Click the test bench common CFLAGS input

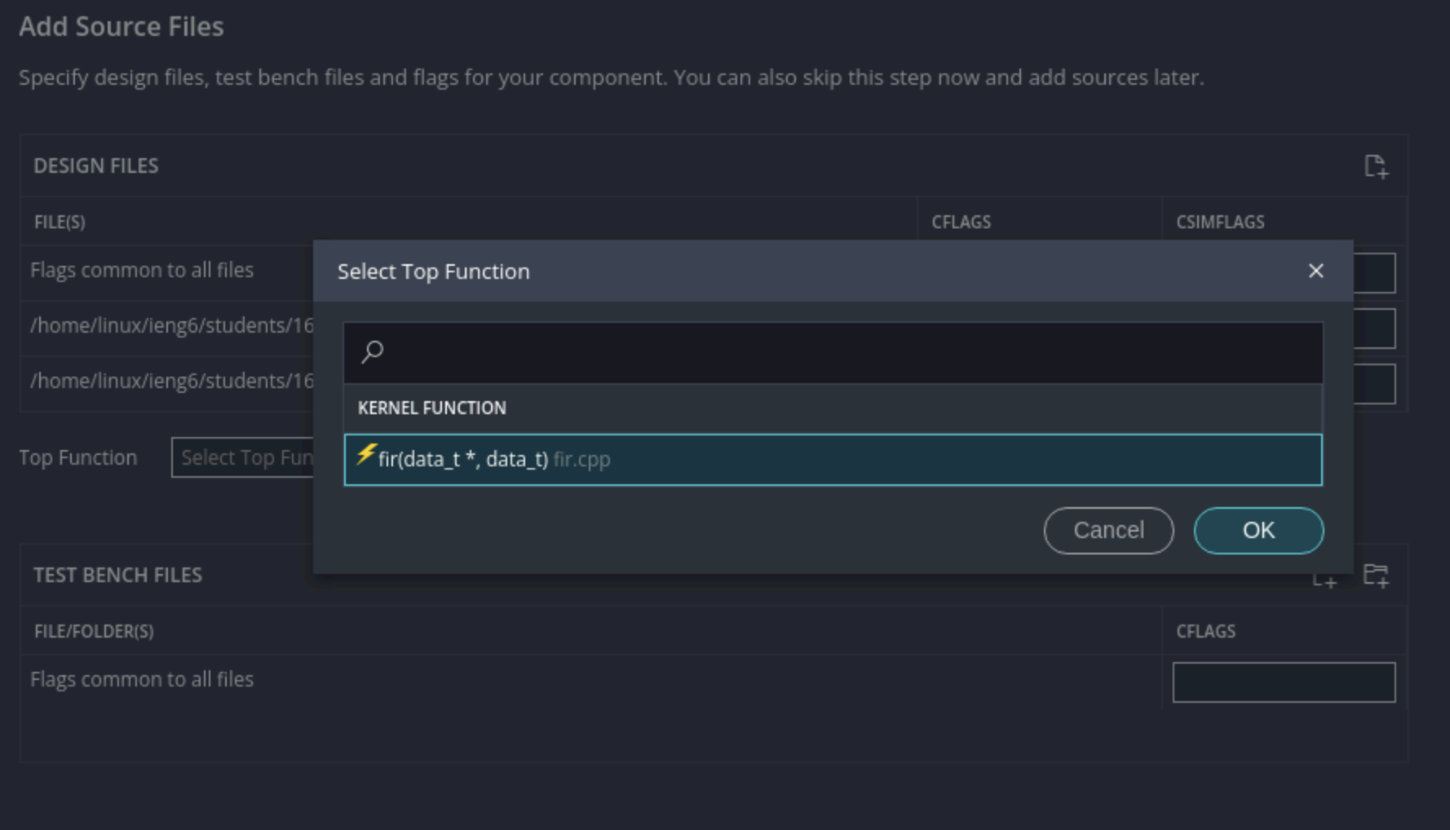[x=1284, y=682]
